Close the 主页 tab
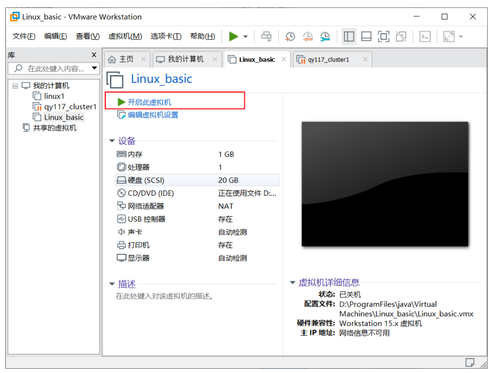The width and height of the screenshot is (493, 373). [x=143, y=59]
